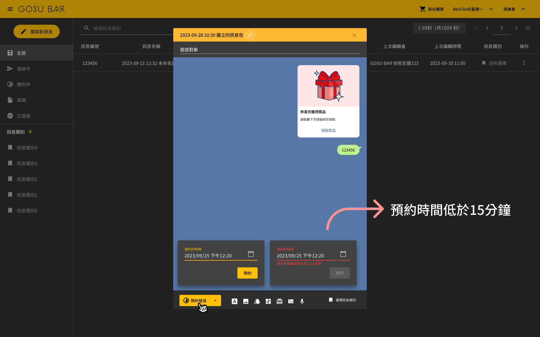Go to previous page of messages
Viewport: 540px width, 337px height.
[487, 28]
